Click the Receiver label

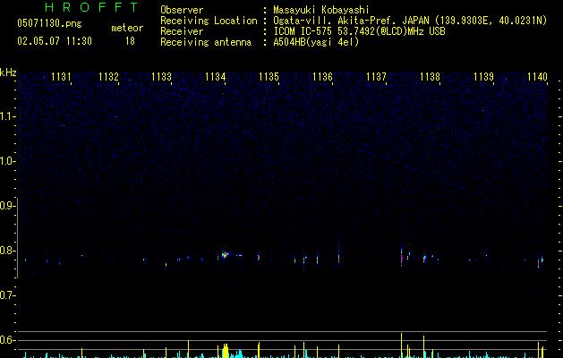182,31
